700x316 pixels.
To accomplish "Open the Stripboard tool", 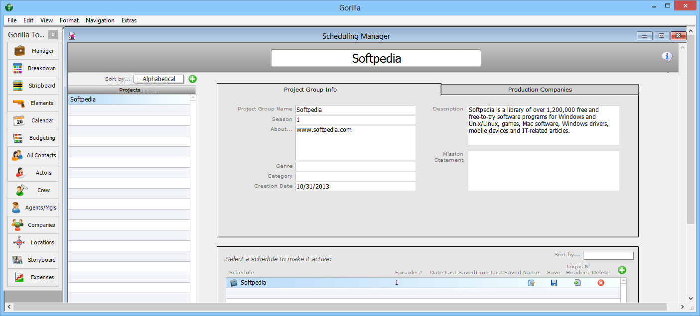I will 33,86.
